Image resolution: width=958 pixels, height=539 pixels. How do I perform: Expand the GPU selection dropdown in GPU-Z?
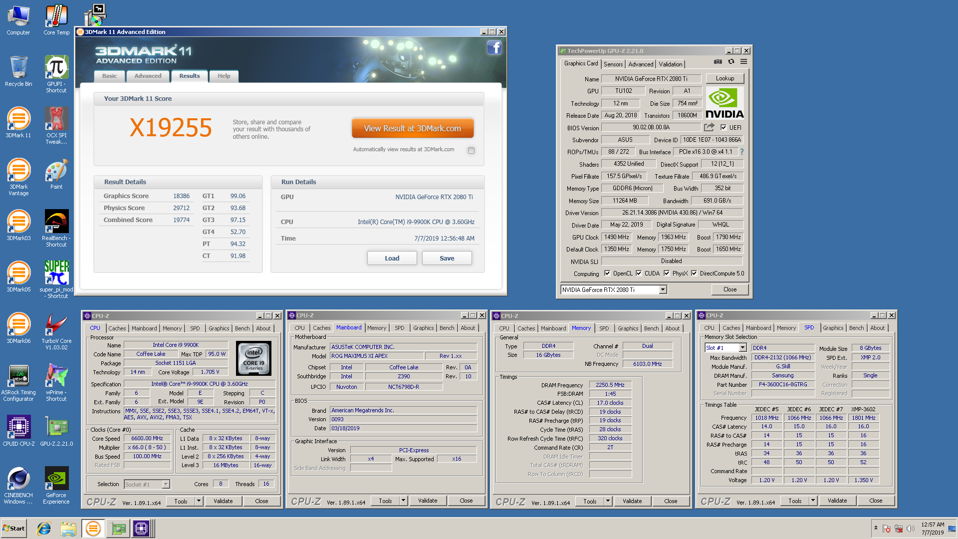click(x=663, y=290)
